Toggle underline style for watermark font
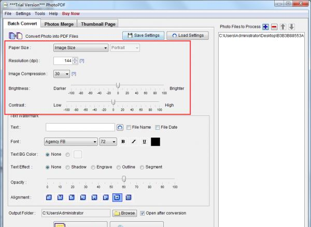This screenshot has height=227, width=311. pos(144,142)
